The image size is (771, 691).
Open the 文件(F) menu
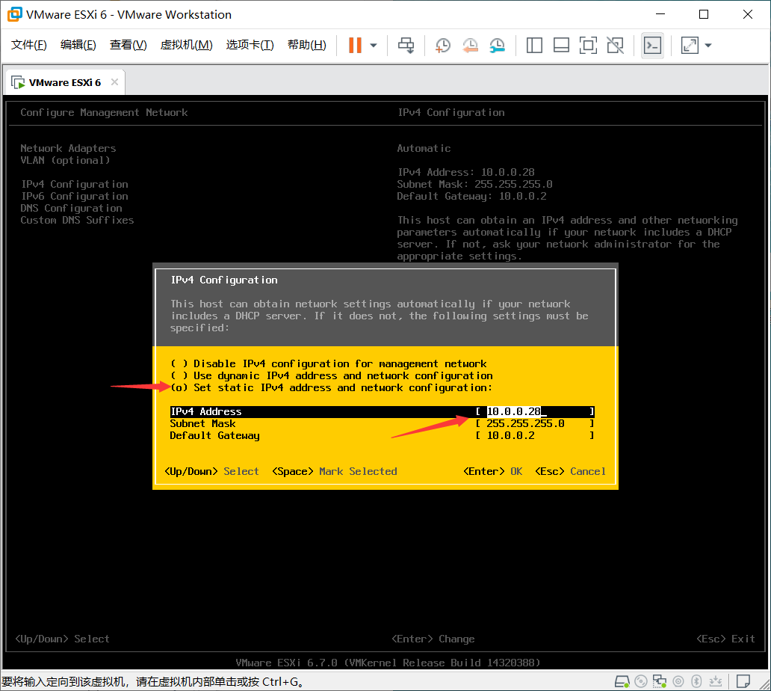[29, 45]
